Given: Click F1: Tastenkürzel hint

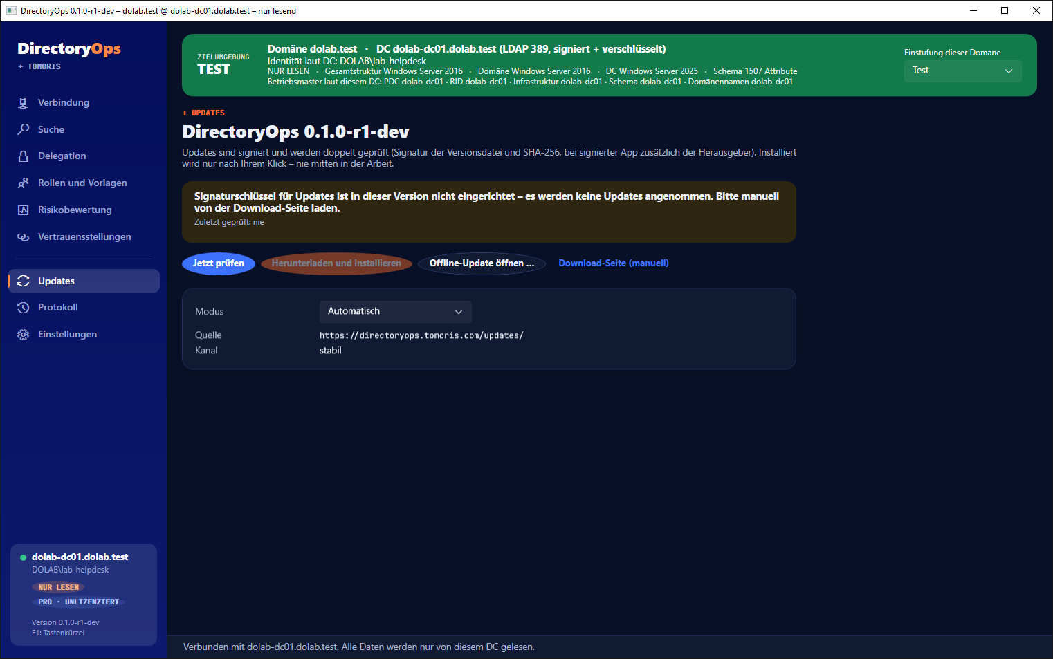Looking at the screenshot, I should coord(58,633).
